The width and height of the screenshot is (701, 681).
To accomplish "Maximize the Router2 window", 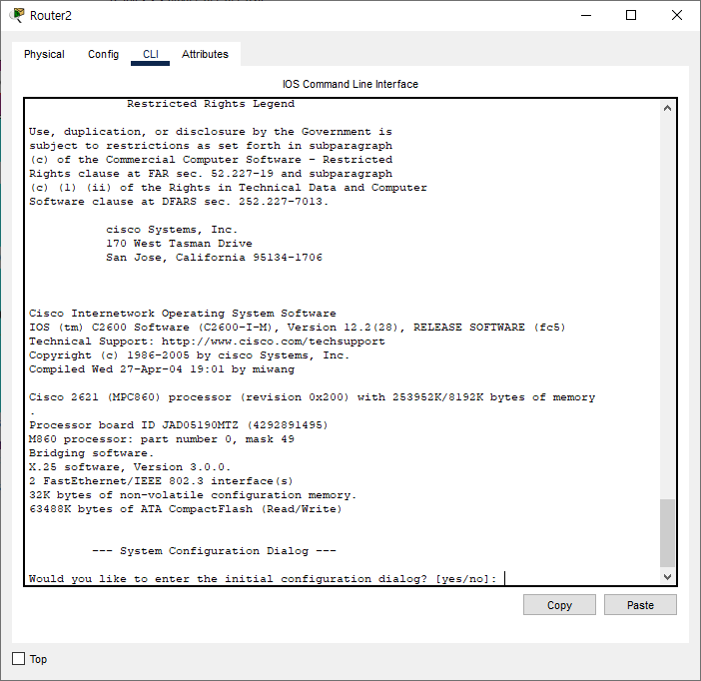I will click(631, 15).
